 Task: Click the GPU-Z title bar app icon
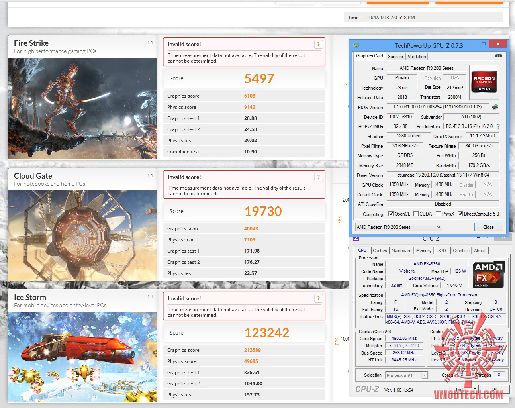click(x=356, y=45)
